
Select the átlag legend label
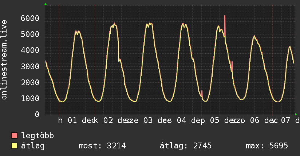[33, 146]
